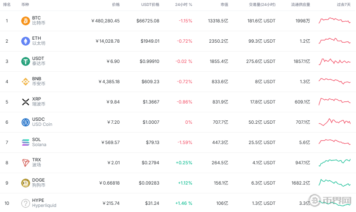356x212 pixels.
Task: Sort by the 市值 column header
Action: click(224, 5)
